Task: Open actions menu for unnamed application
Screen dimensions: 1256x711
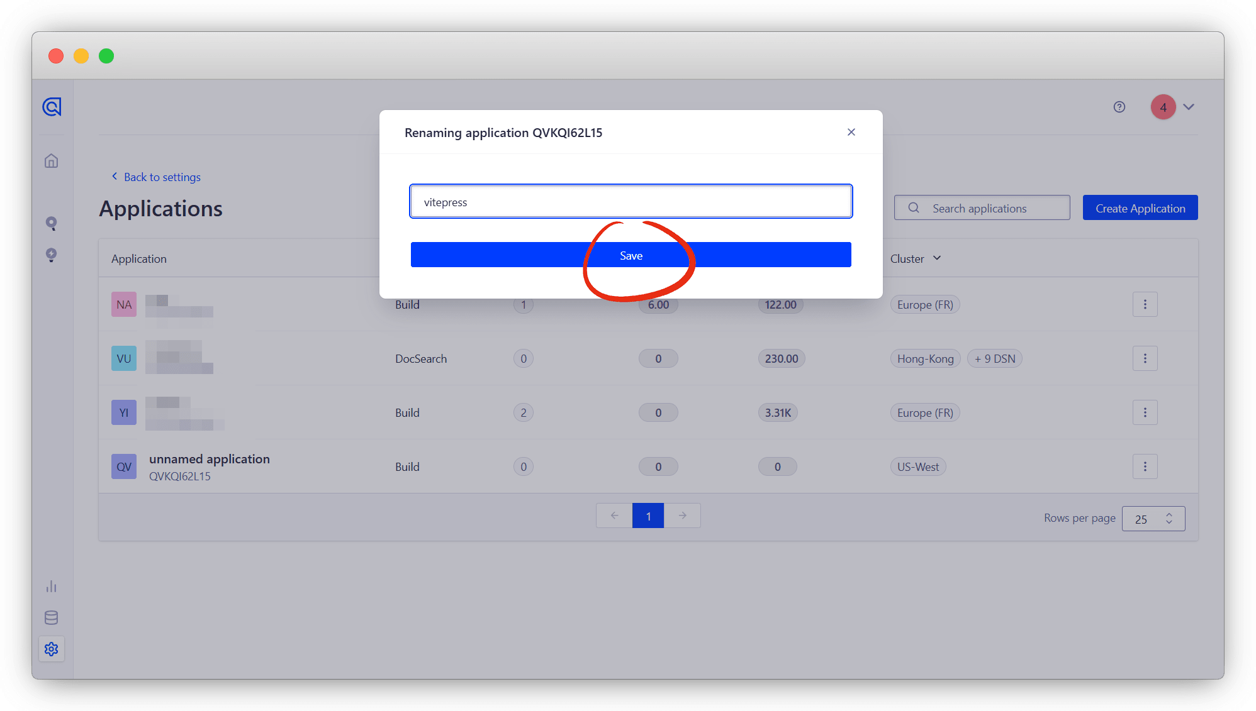Action: coord(1145,466)
